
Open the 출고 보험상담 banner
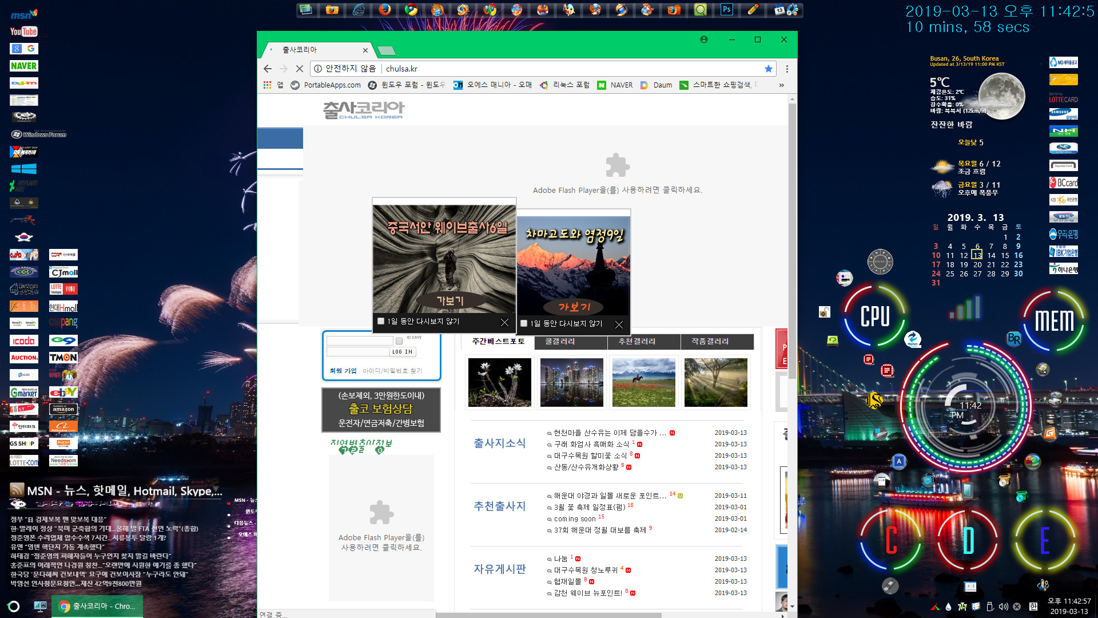(381, 410)
